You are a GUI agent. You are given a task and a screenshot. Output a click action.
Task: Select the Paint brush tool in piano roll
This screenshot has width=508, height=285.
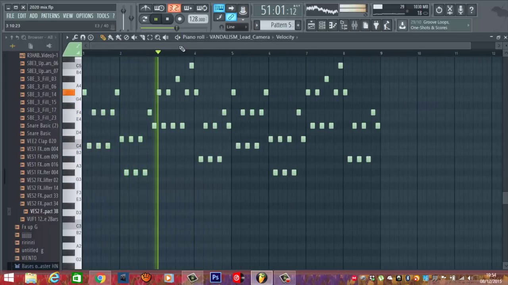pos(111,37)
